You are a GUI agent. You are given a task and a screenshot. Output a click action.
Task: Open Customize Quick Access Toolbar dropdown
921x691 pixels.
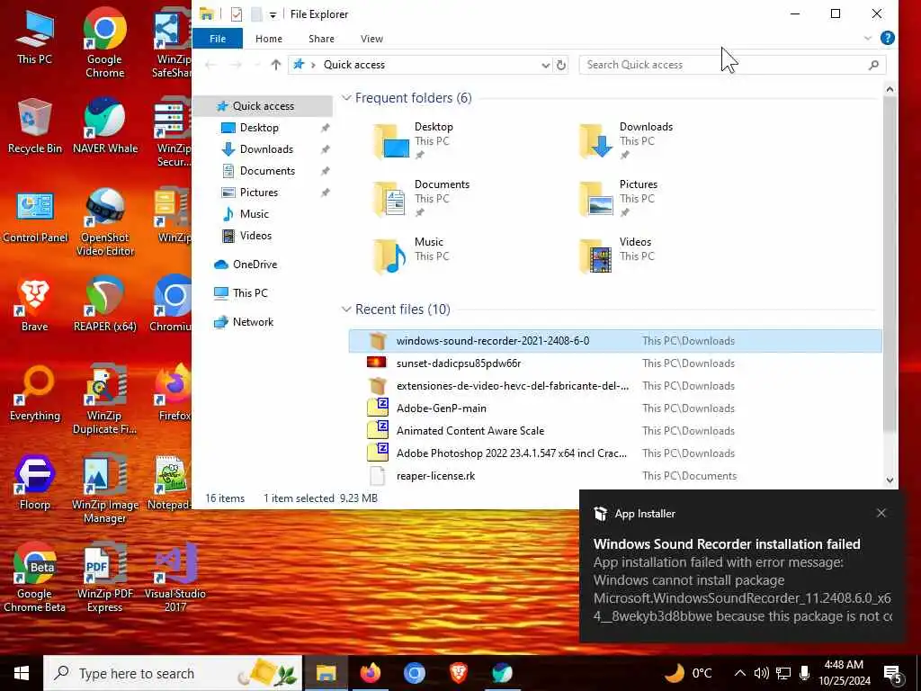click(273, 14)
